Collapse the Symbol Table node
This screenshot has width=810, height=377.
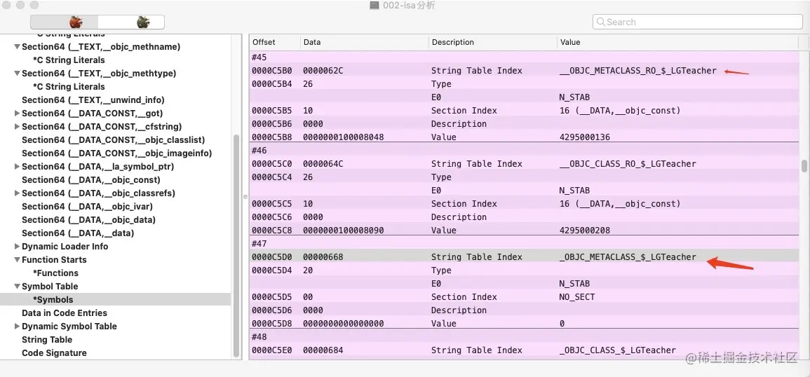tap(17, 287)
